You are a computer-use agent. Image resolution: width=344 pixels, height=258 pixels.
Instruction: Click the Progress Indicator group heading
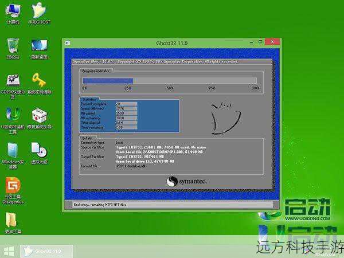point(96,71)
